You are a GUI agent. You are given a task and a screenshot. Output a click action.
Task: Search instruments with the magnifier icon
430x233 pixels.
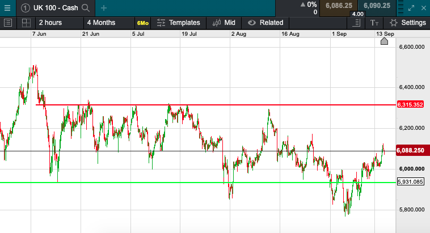coord(86,8)
